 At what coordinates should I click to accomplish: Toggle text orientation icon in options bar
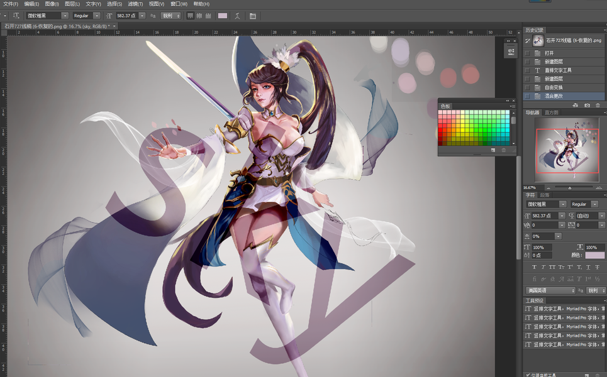pyautogui.click(x=16, y=16)
